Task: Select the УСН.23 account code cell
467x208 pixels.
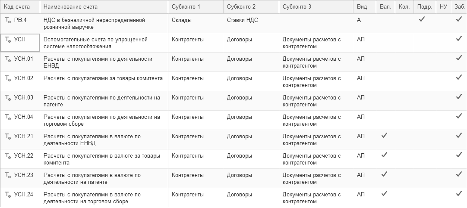Action: click(24, 175)
